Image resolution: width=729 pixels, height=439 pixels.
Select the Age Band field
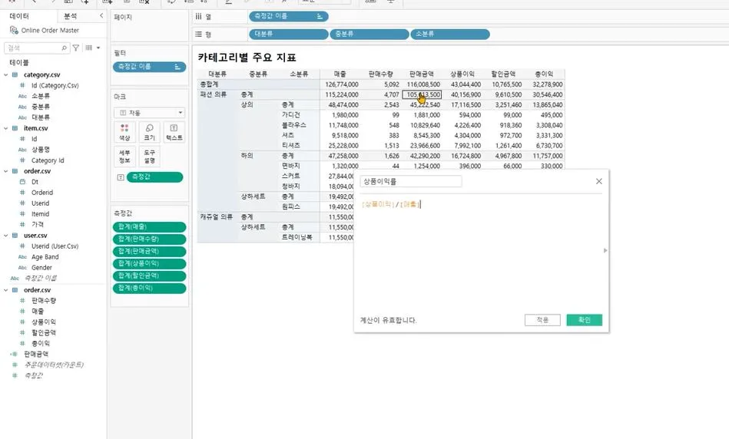pyautogui.click(x=45, y=257)
